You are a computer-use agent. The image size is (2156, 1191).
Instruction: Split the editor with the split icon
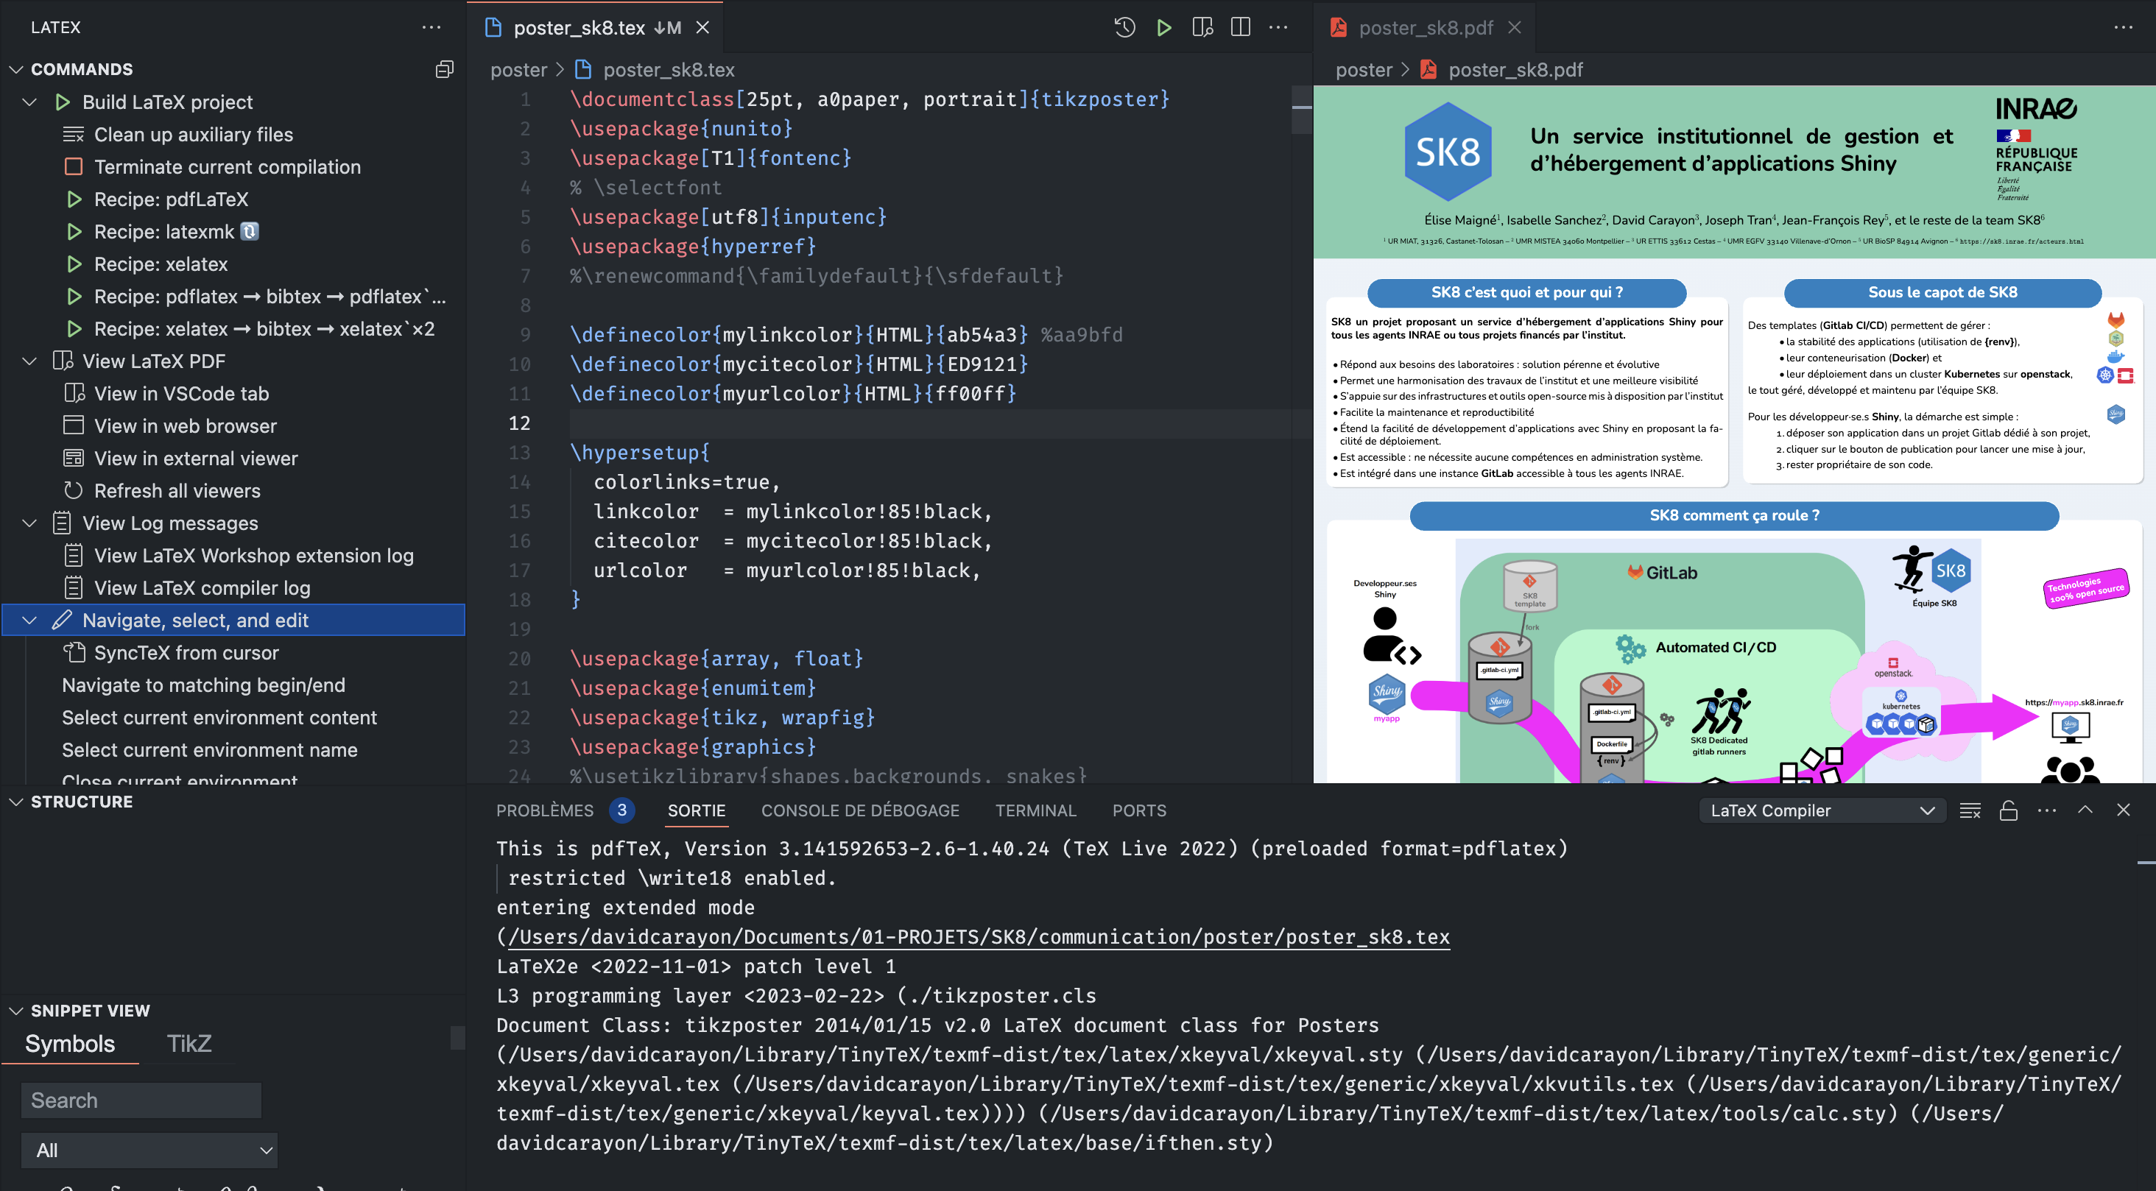[1241, 28]
